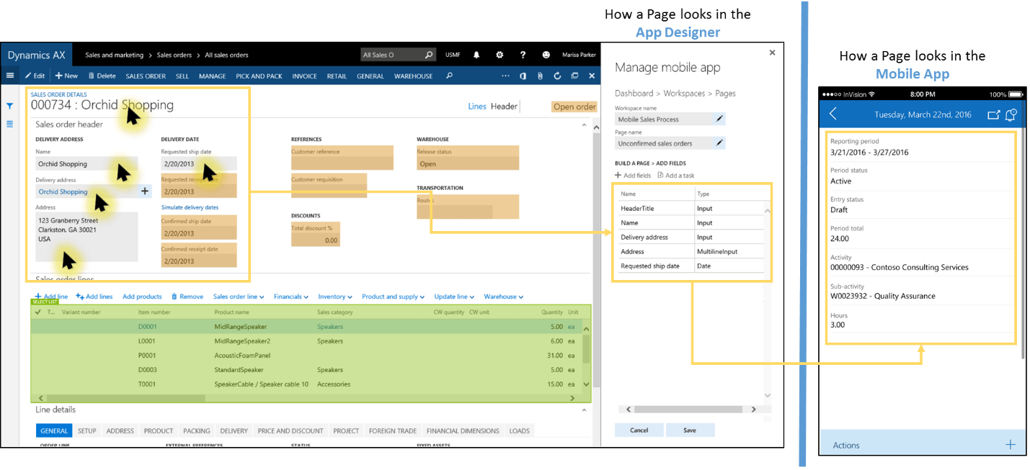Collapse the Line details section

(x=583, y=409)
